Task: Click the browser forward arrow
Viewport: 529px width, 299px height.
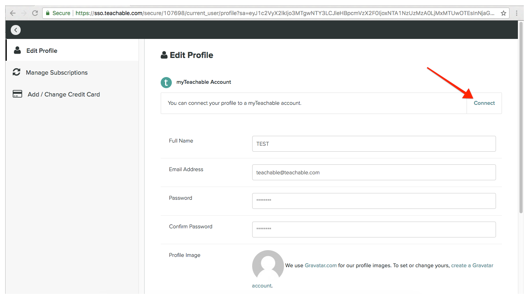Action: click(24, 13)
